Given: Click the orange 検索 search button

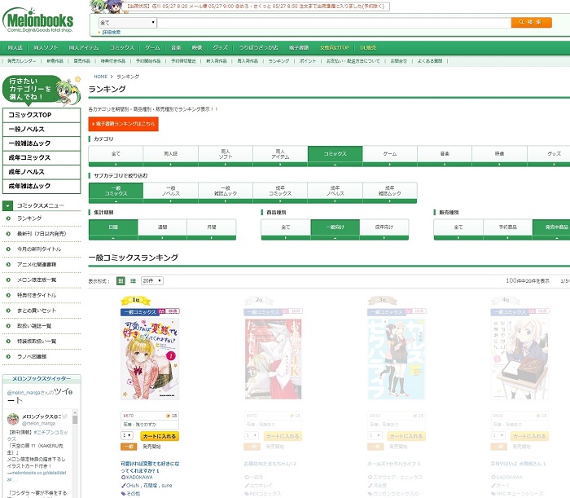Looking at the screenshot, I should point(531,23).
